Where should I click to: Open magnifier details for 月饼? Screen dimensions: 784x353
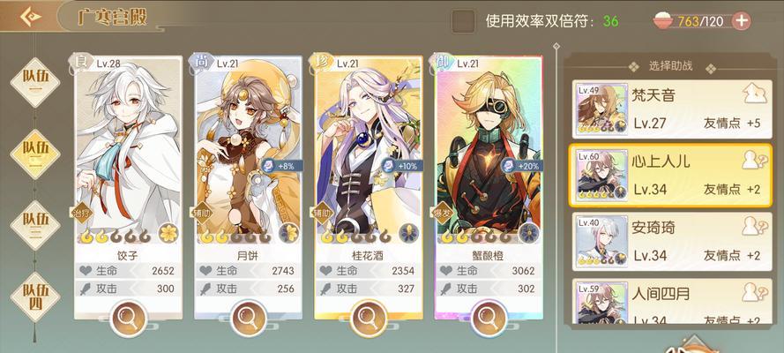pos(249,318)
